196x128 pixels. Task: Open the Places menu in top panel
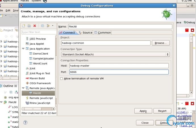(x=25, y=1)
